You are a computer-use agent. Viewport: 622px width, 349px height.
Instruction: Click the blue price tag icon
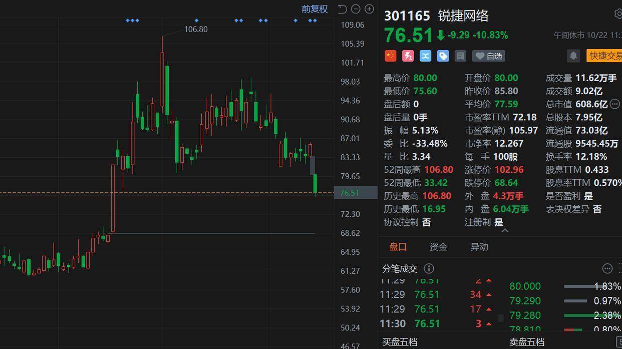tap(443, 56)
